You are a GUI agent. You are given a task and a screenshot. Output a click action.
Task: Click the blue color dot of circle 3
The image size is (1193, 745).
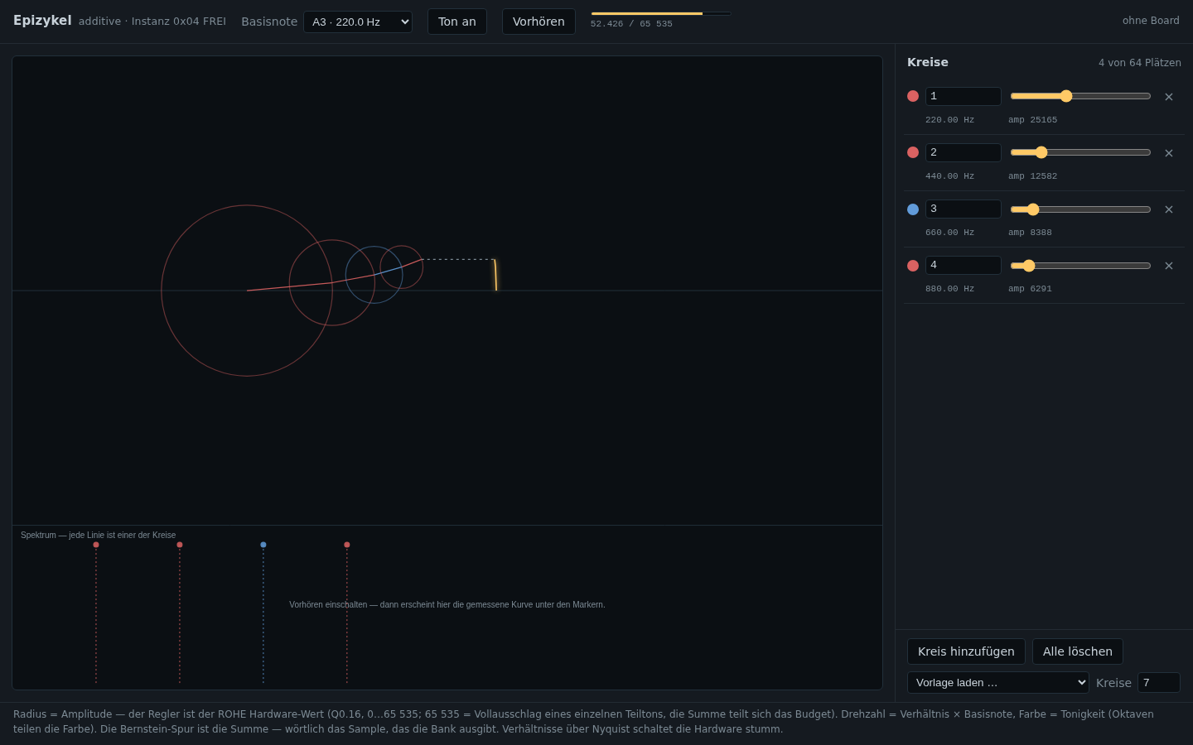click(x=913, y=209)
